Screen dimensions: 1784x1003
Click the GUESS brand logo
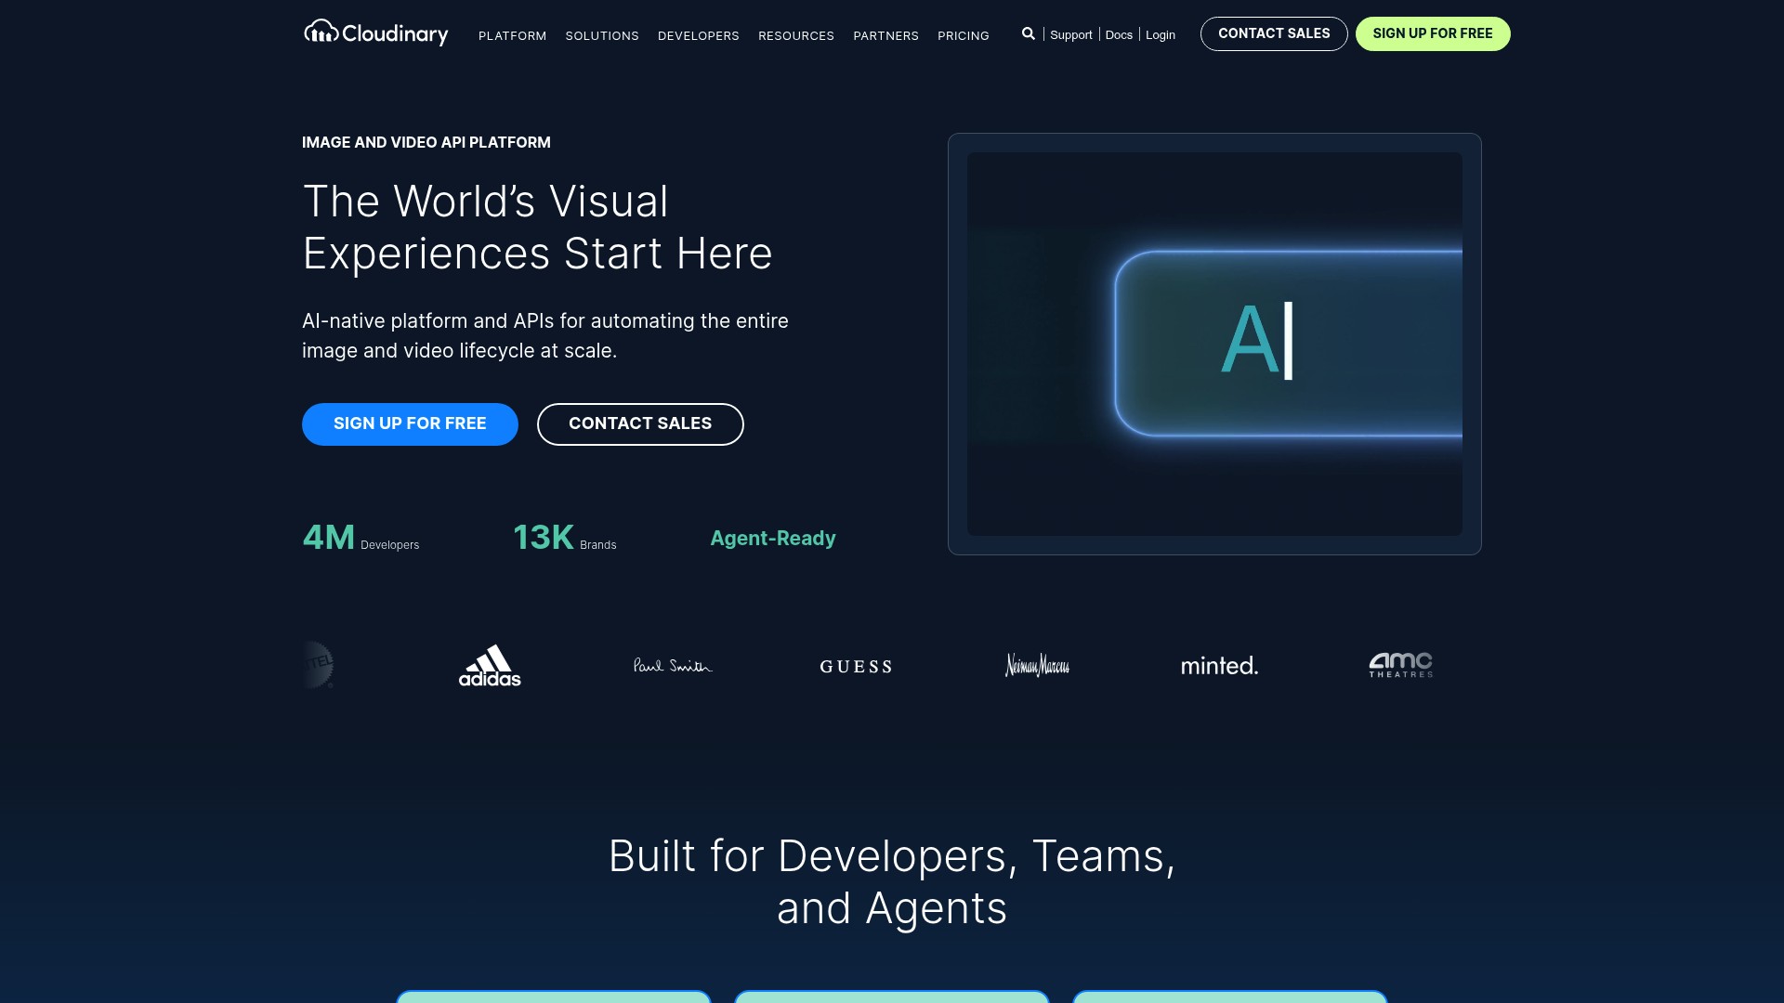856,666
